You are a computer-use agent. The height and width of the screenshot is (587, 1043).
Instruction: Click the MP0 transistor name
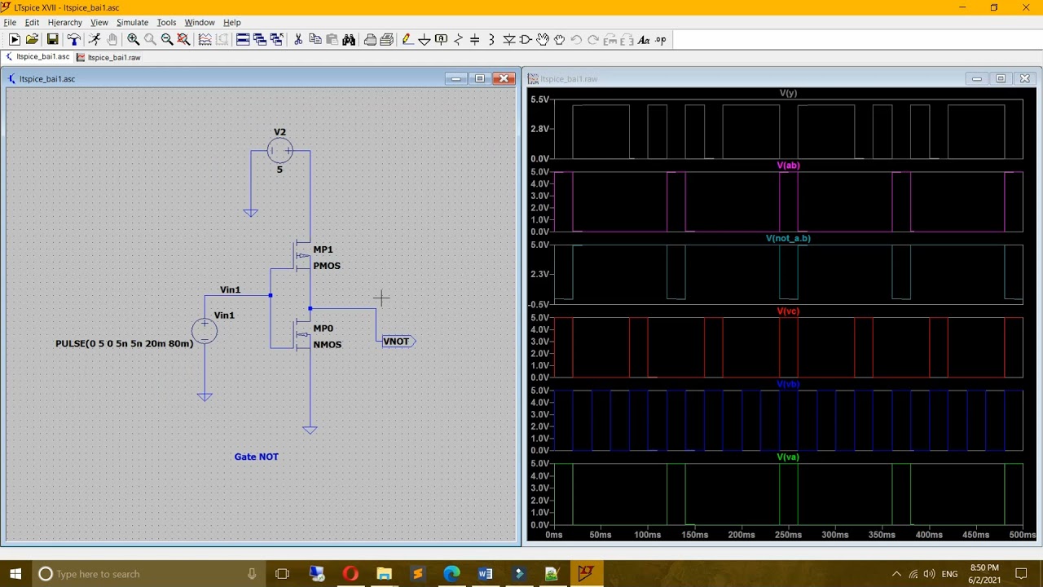point(323,329)
